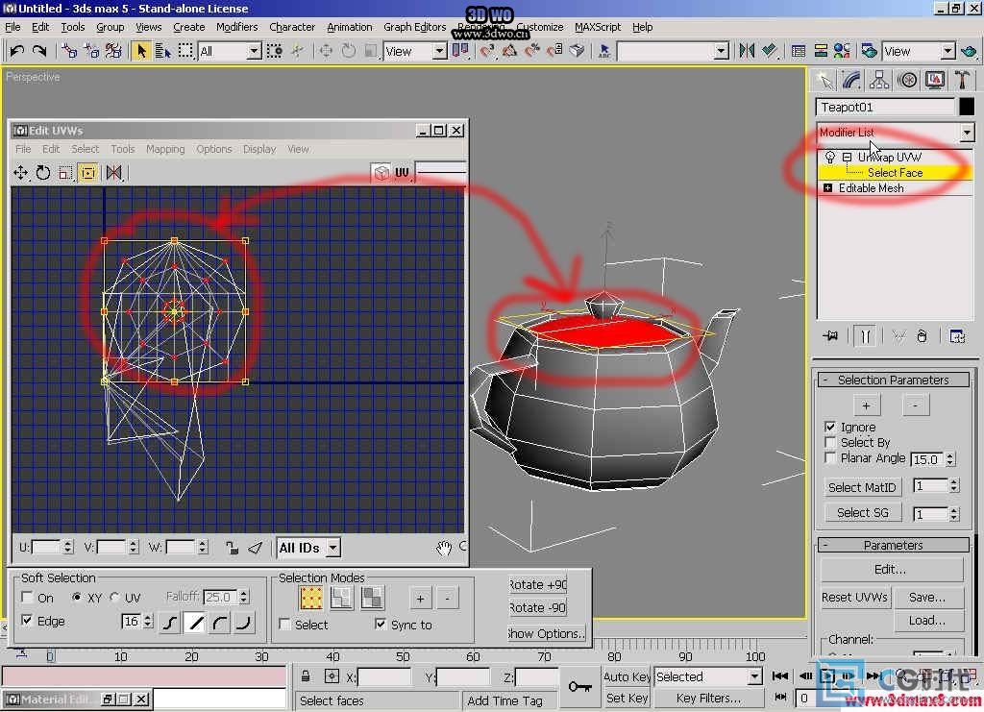
Task: Choose rectangular selection region icon
Action: 185,51
